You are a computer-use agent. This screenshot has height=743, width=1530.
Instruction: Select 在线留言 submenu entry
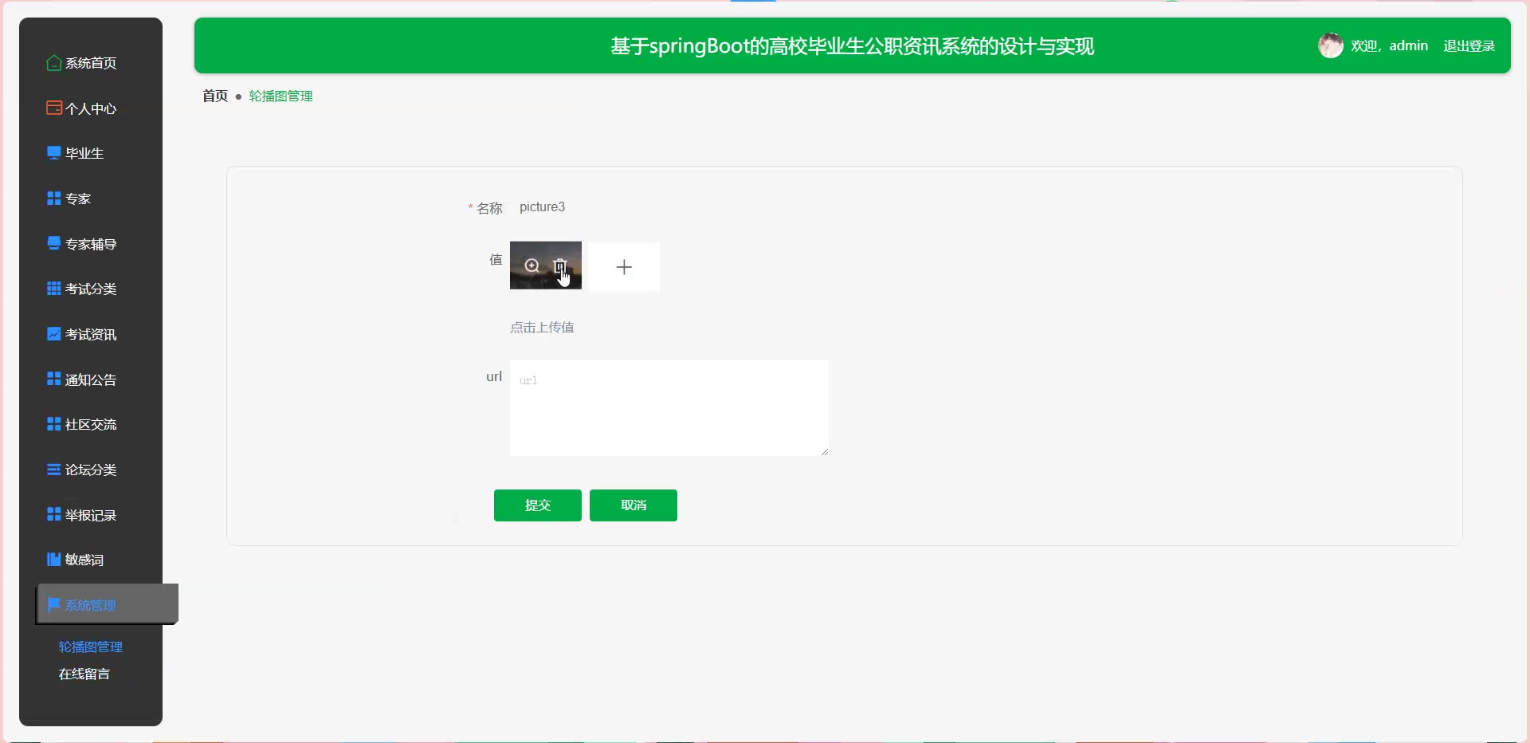[x=84, y=674]
